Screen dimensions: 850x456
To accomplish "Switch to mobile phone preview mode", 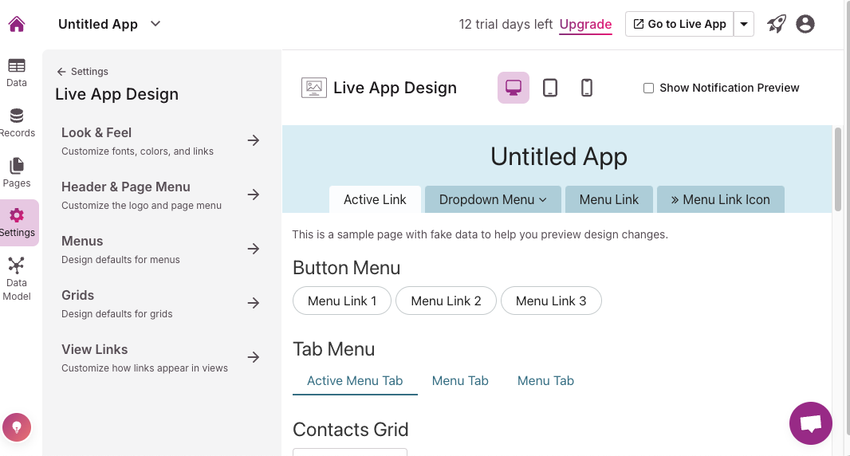I will (587, 88).
